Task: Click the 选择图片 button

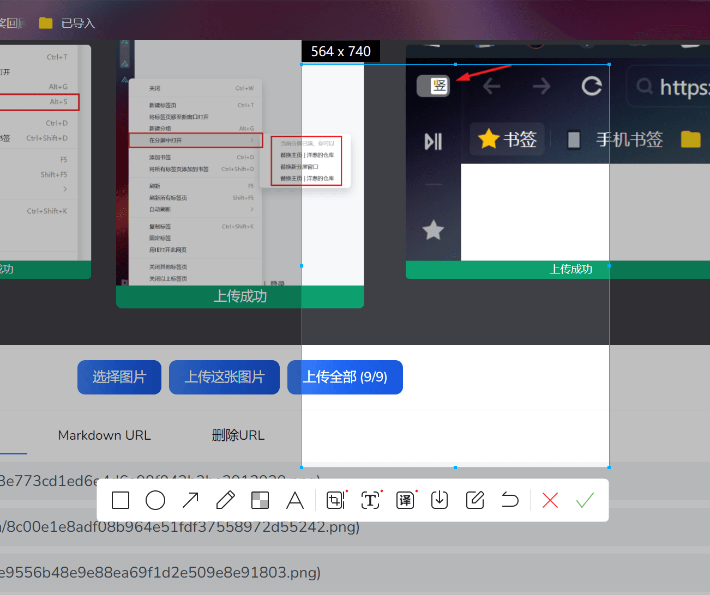Action: 119,377
